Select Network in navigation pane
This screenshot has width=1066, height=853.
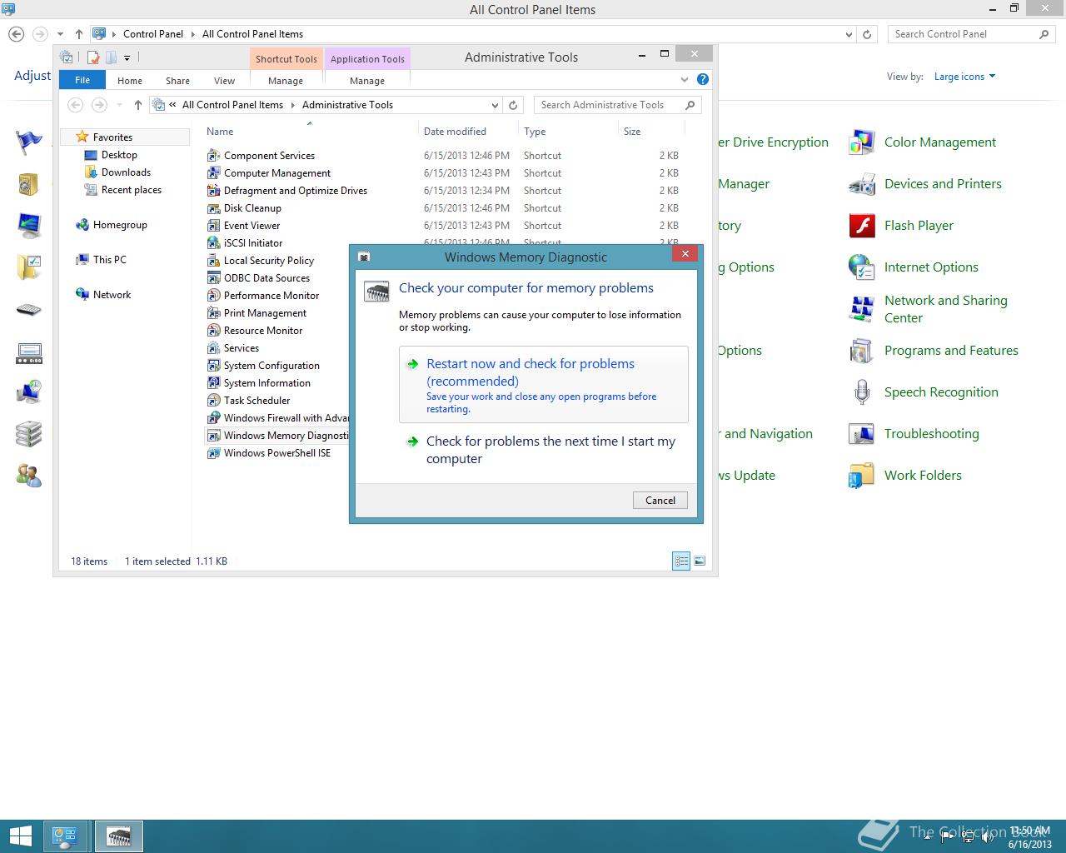click(112, 295)
